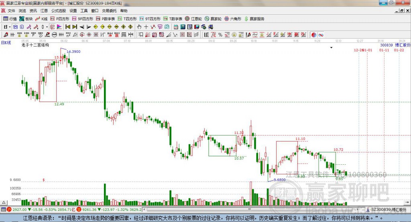Image resolution: width=411 pixels, height=222 pixels.
Task: Open the 帮助 menu
Action: (124, 11)
